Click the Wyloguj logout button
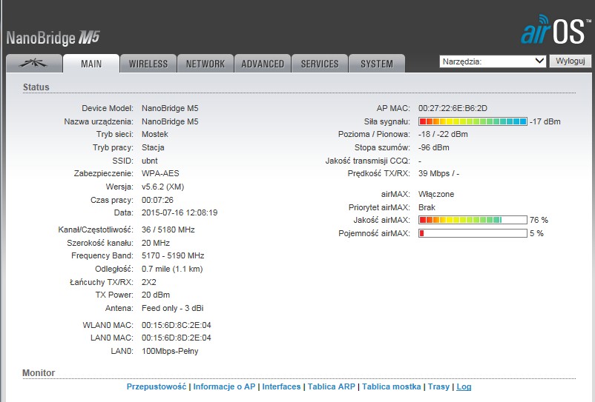 coord(571,61)
